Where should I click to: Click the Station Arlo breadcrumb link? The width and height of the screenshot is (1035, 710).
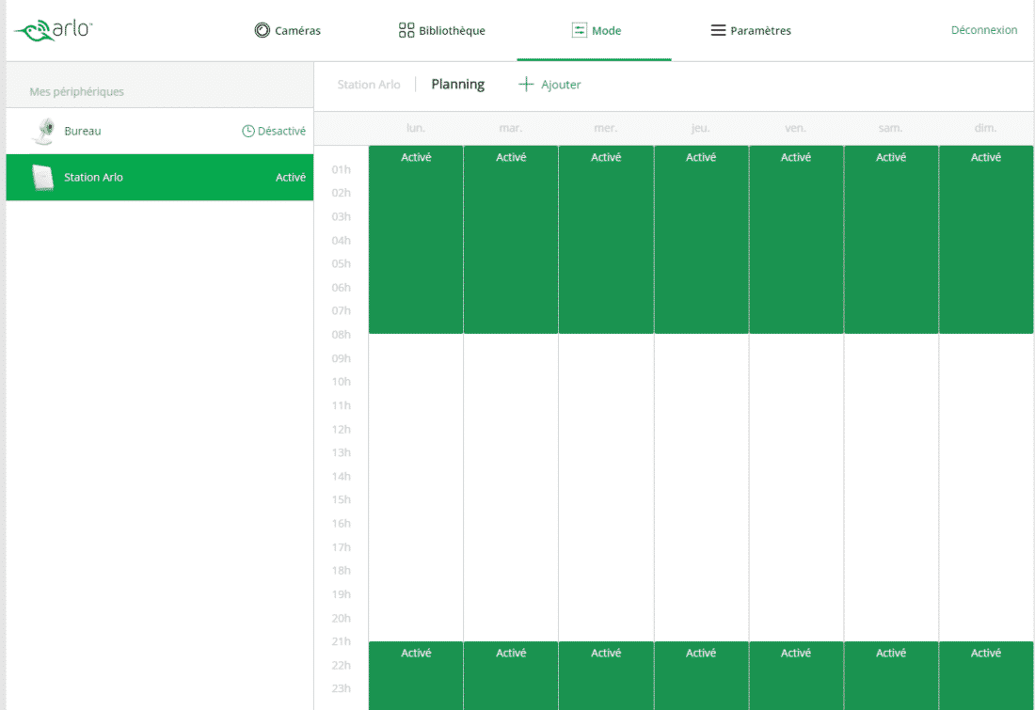click(x=369, y=85)
